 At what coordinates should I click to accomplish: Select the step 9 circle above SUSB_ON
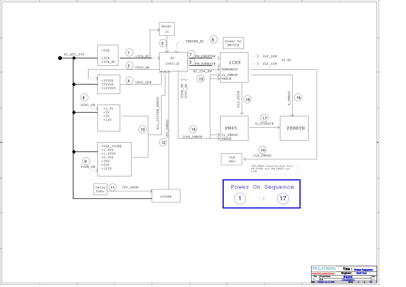86,161
